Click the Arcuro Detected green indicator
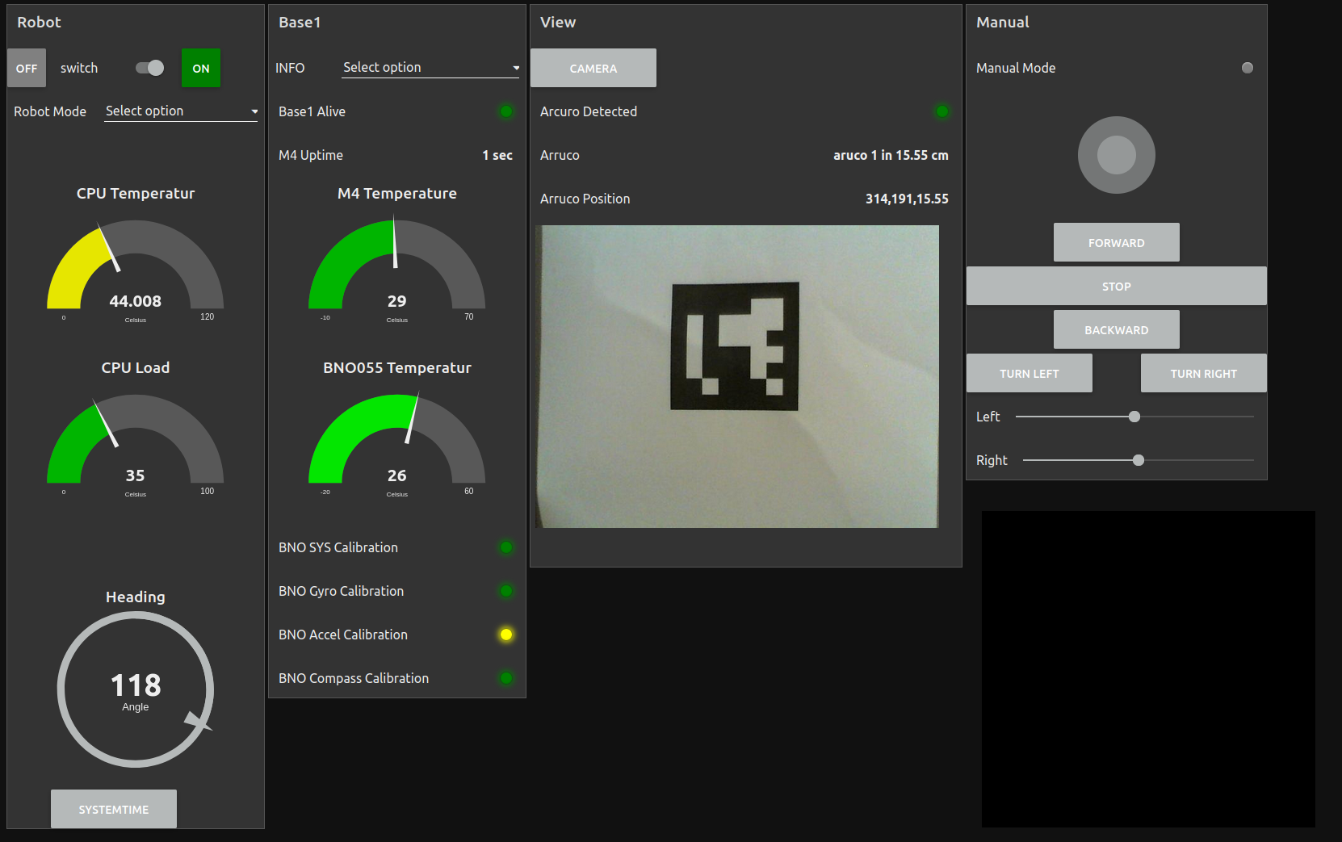This screenshot has width=1342, height=842. [x=941, y=111]
